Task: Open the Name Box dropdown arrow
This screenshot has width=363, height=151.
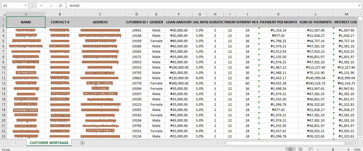Action: [26, 6]
